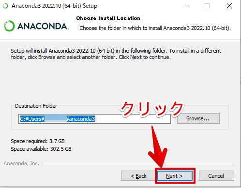The image size is (241, 188).
Task: Click the 'Choose the folder in which to install' subtitle
Action: tap(155, 28)
